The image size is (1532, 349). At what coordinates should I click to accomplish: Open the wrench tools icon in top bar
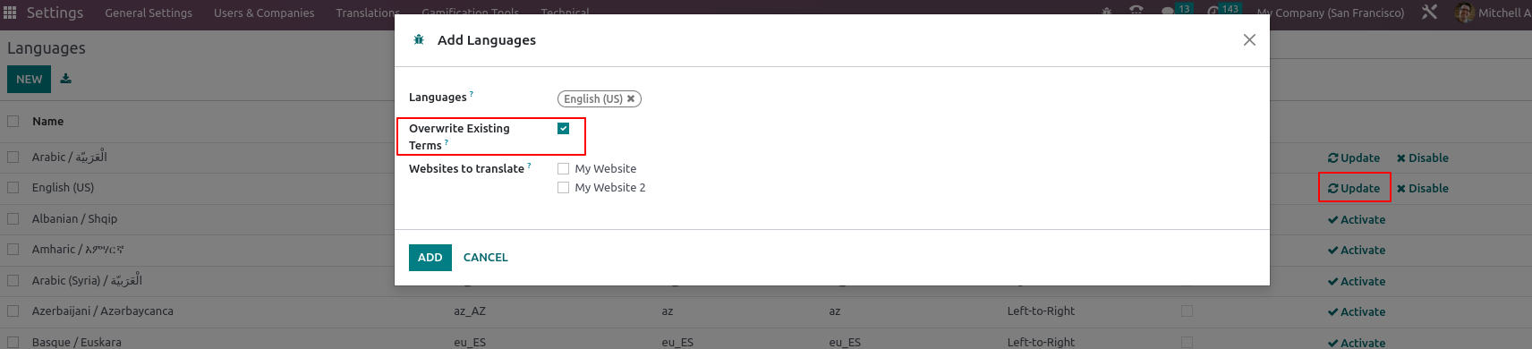(x=1430, y=13)
